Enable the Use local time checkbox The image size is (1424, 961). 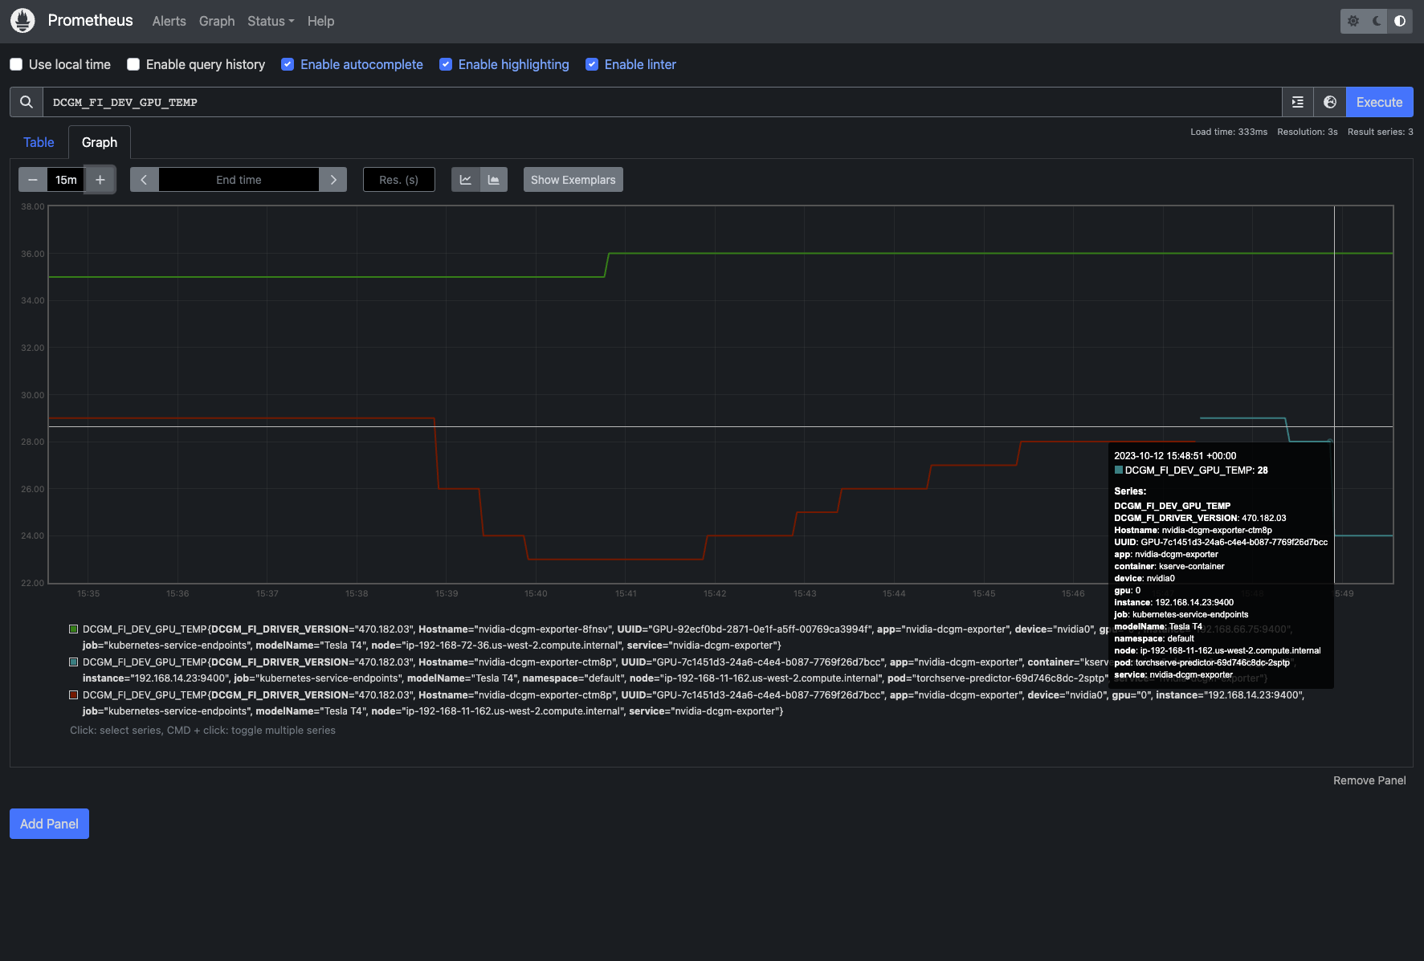coord(16,64)
